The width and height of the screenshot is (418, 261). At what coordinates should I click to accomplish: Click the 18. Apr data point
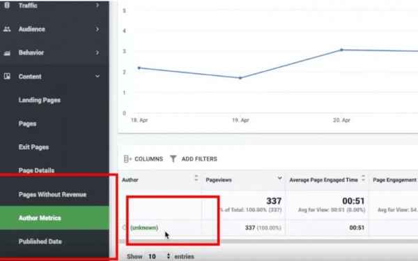click(139, 68)
